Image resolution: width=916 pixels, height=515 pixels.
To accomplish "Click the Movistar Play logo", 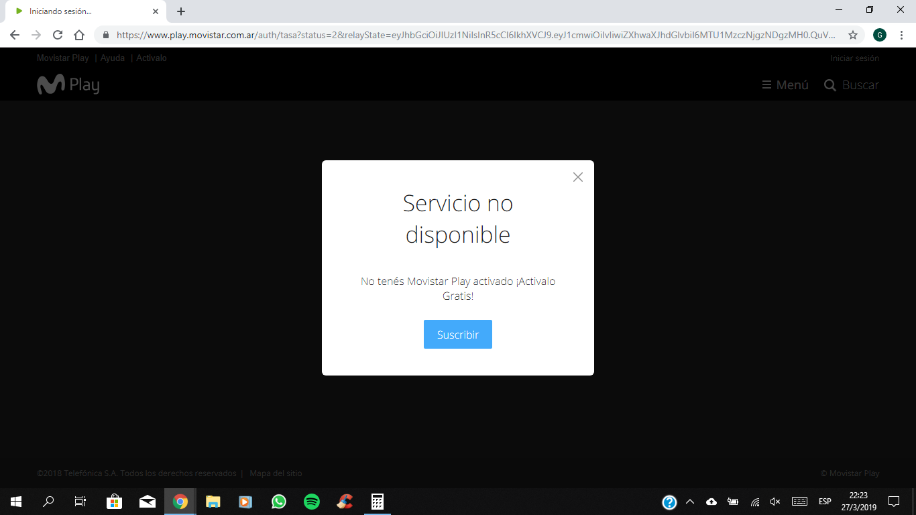I will coord(68,85).
